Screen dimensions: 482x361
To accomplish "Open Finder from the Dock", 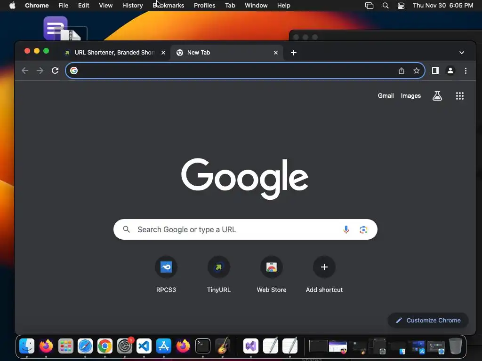I will pyautogui.click(x=27, y=346).
